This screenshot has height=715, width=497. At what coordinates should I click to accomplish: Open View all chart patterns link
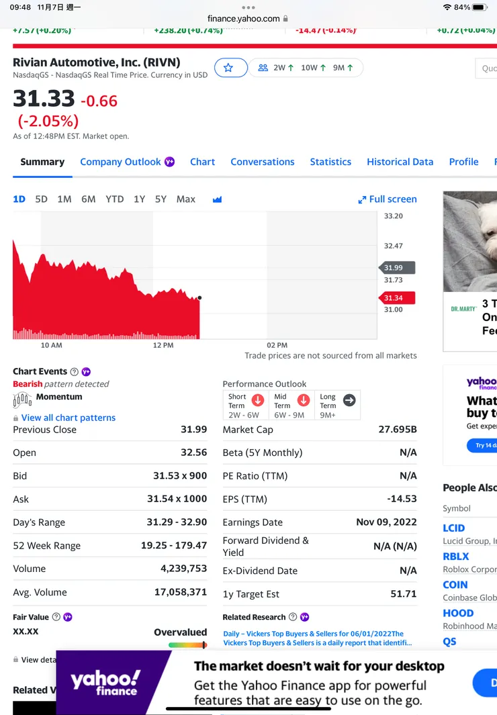point(69,418)
